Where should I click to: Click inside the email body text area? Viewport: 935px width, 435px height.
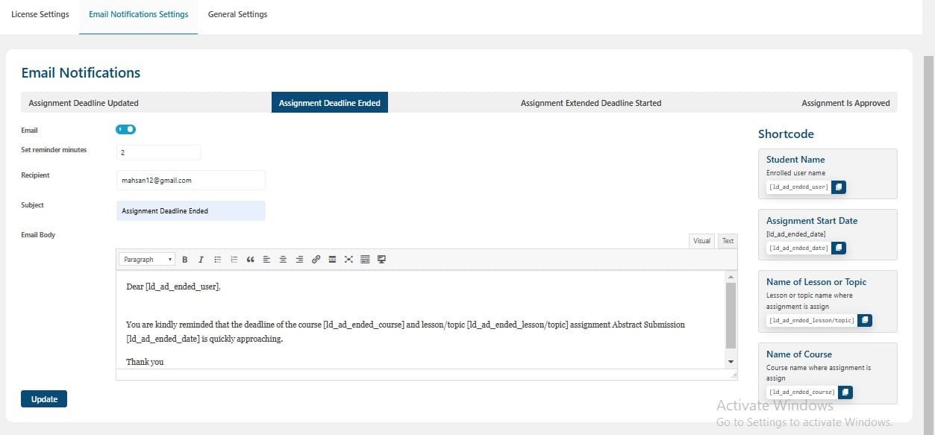coord(420,319)
